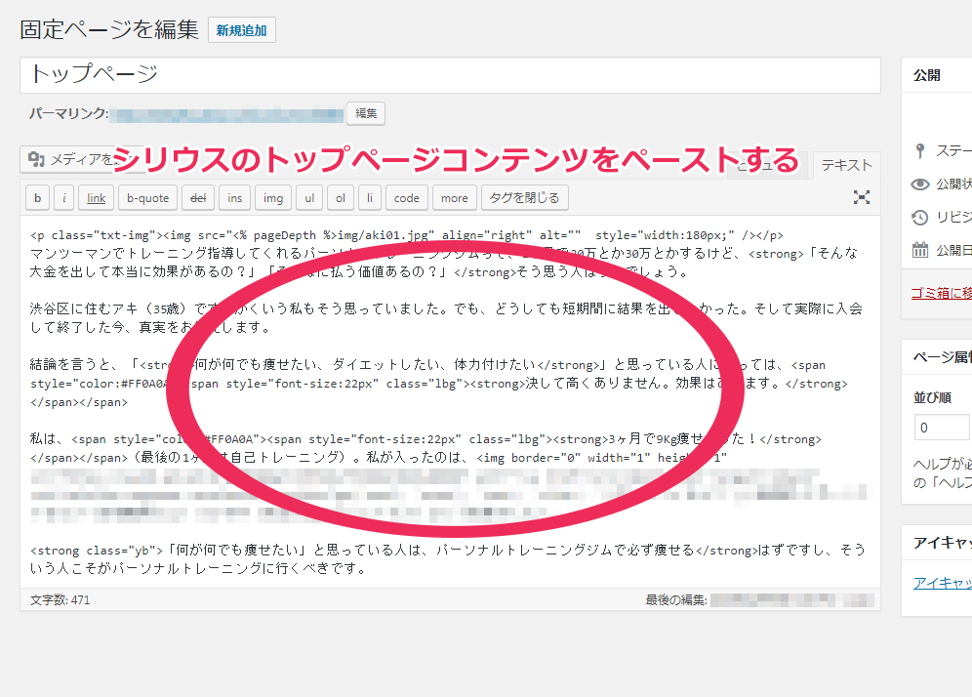Switch to the テキスト editor tab

click(x=846, y=166)
